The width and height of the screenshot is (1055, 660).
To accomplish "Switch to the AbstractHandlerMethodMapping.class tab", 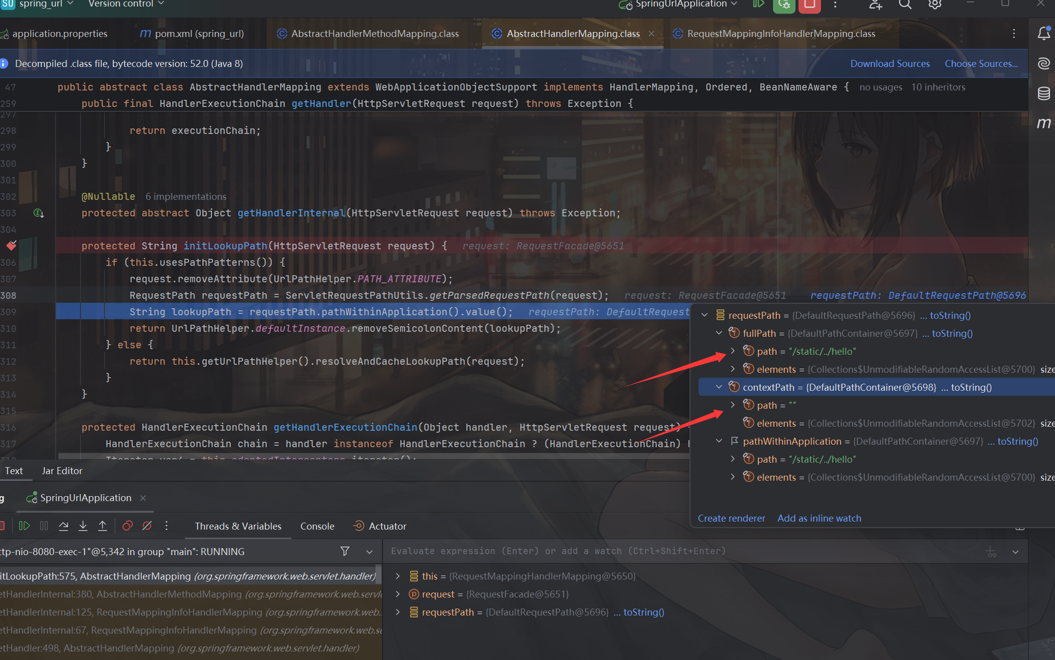I will pos(374,33).
